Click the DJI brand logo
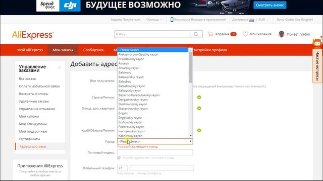The image size is (323, 181). pos(70,6)
